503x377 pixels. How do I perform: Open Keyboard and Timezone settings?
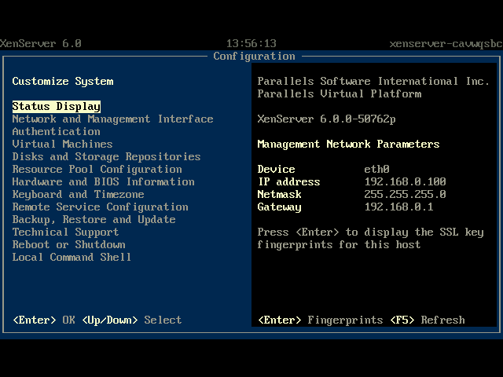click(x=78, y=194)
